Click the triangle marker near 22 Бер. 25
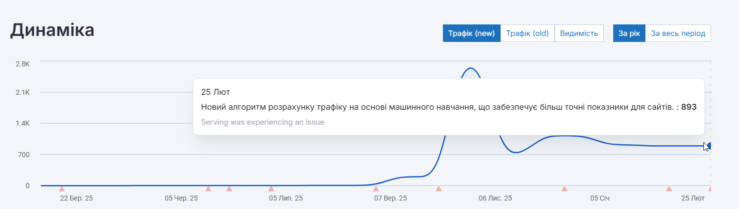Viewport: 739px width, 209px height. (62, 189)
